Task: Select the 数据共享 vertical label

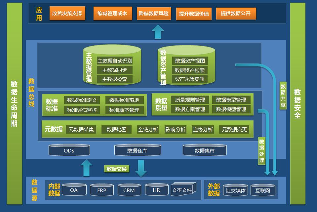Action: point(283,96)
